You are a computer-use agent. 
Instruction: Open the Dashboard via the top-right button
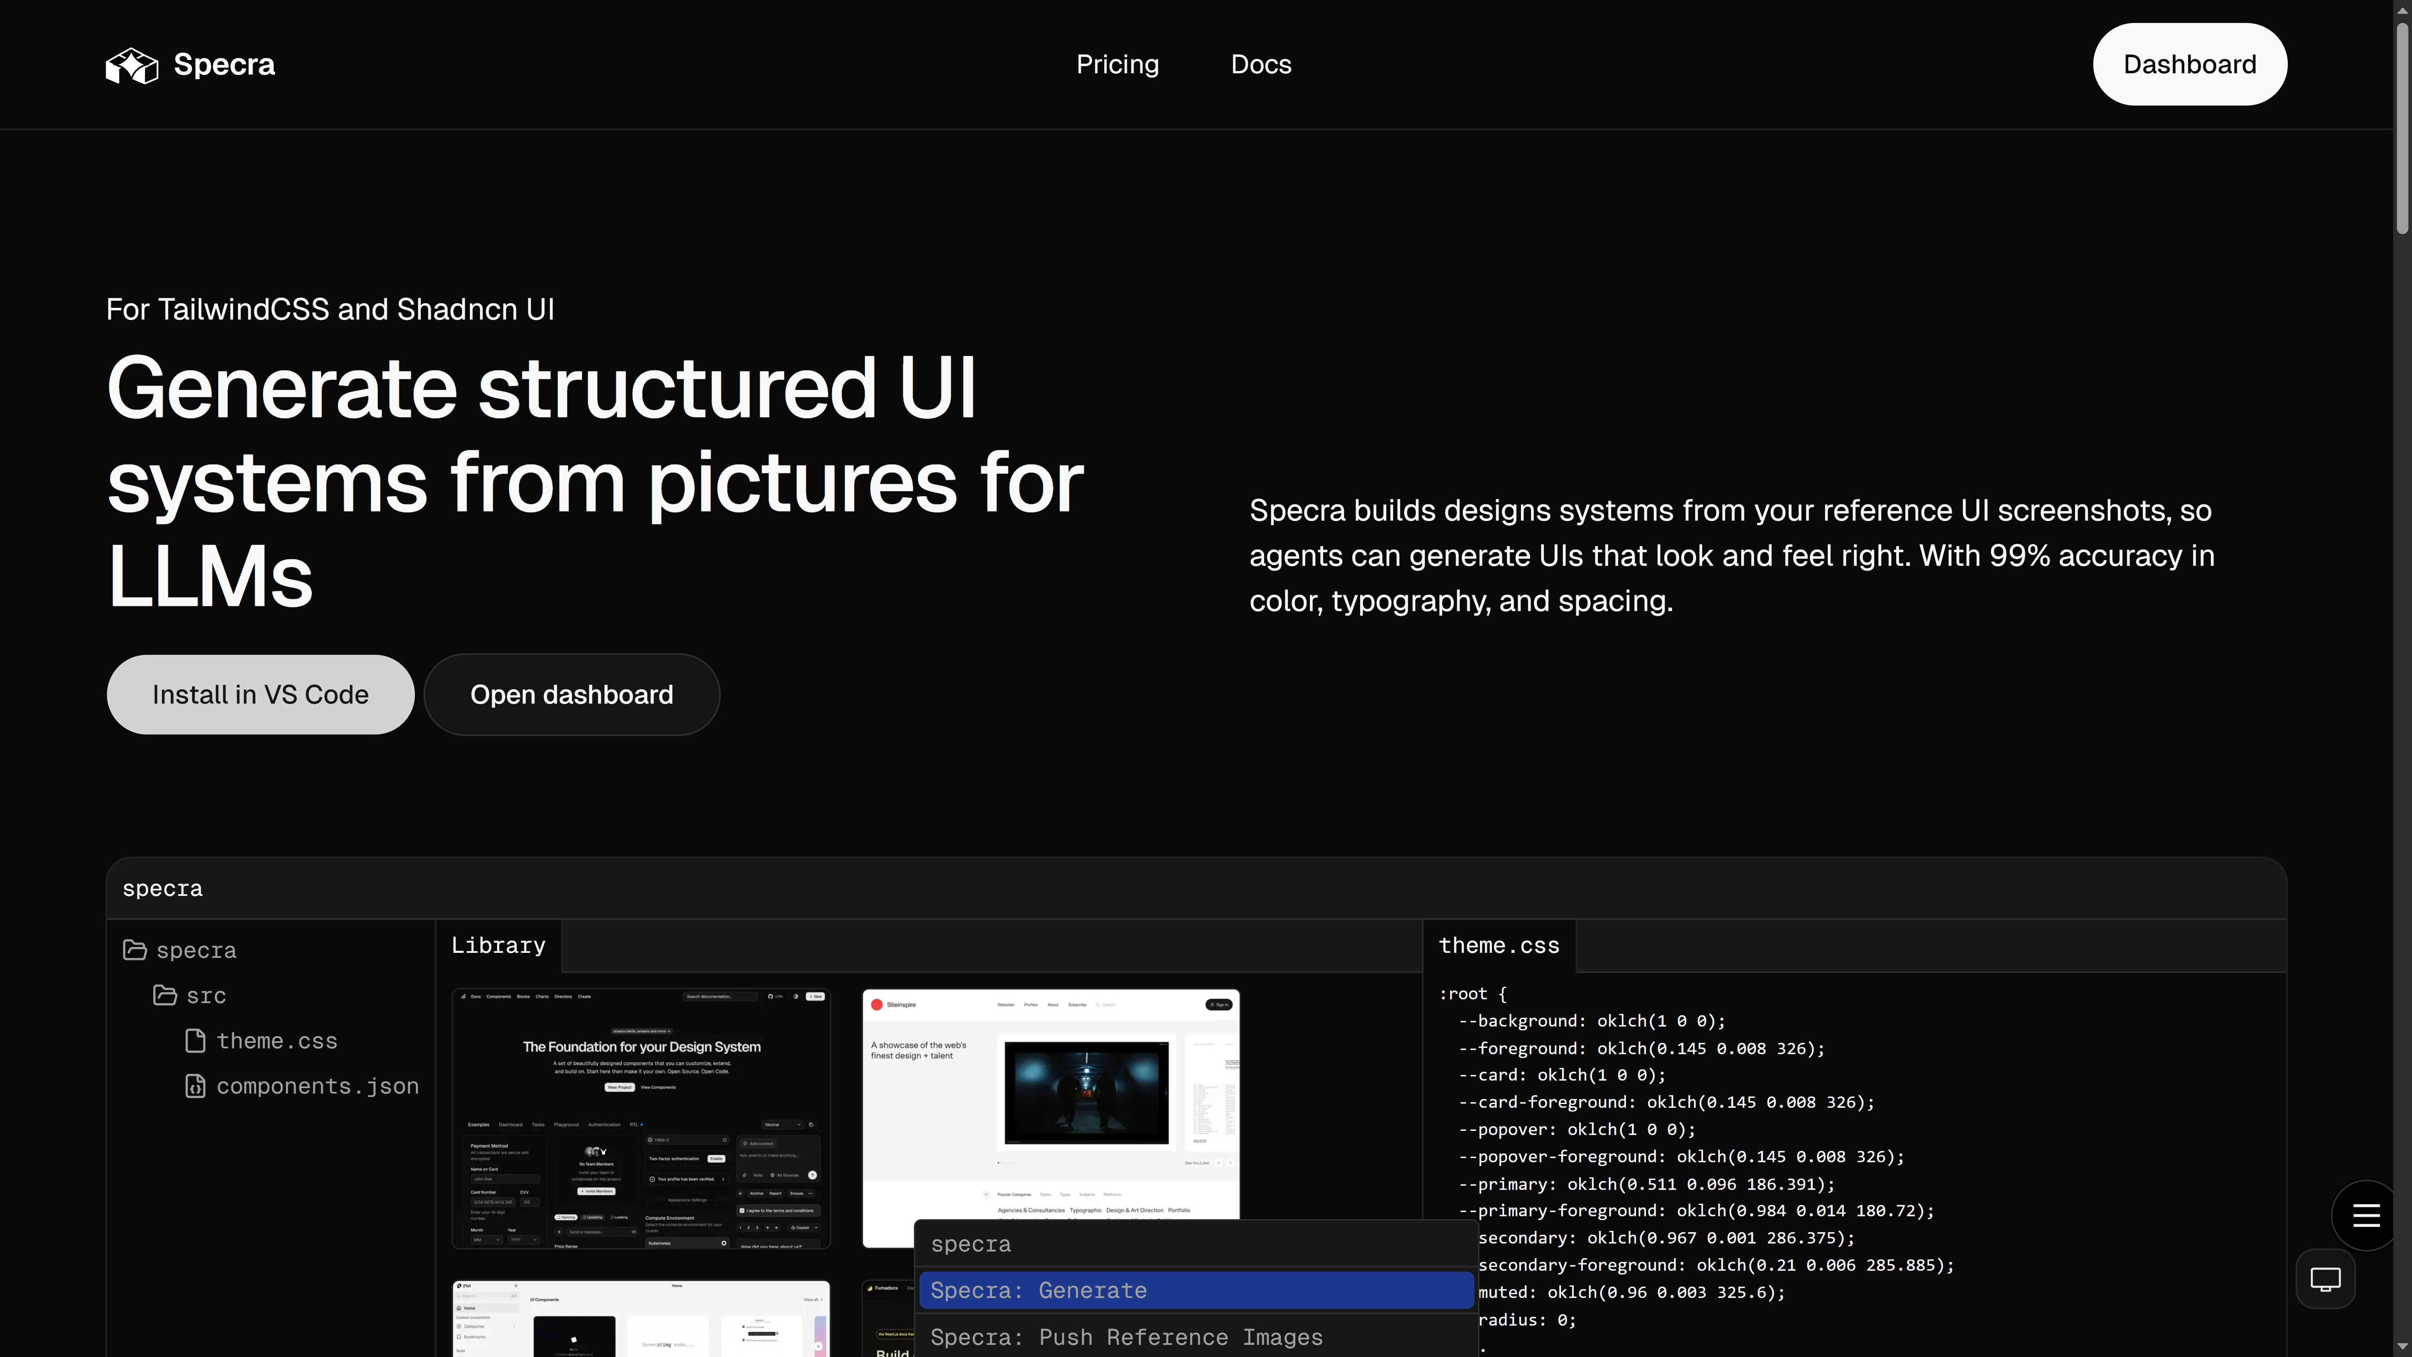click(2189, 64)
